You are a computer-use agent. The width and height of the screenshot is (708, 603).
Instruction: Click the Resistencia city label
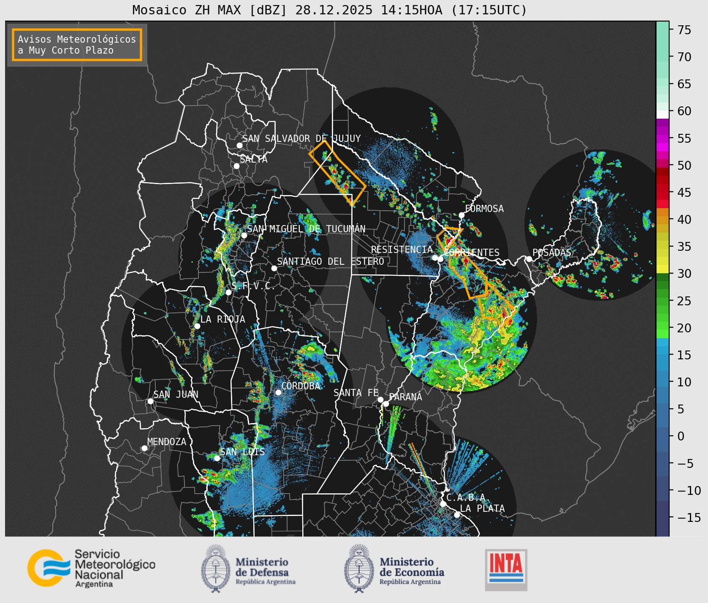point(402,250)
